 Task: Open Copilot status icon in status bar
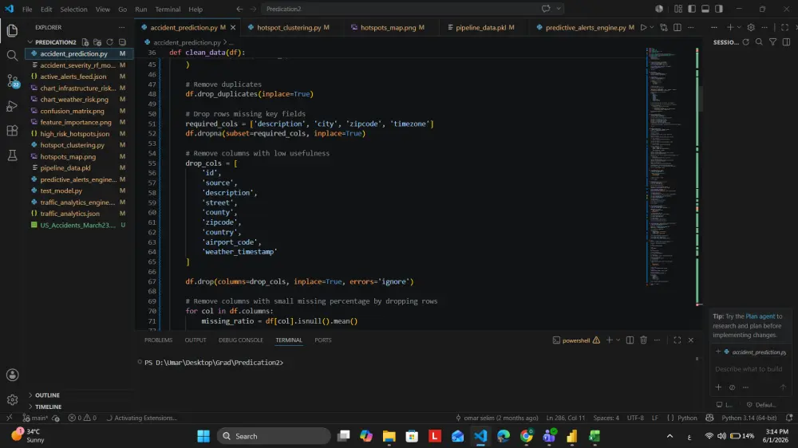point(709,418)
